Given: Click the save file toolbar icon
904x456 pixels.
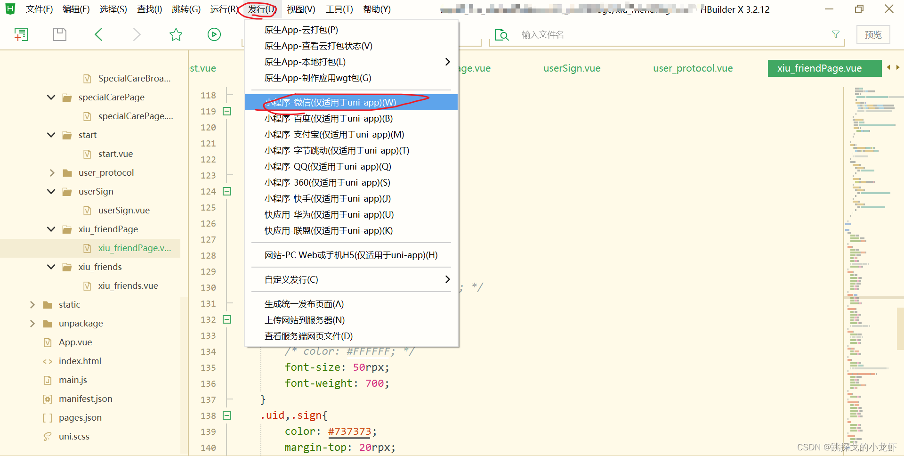Looking at the screenshot, I should click(60, 34).
